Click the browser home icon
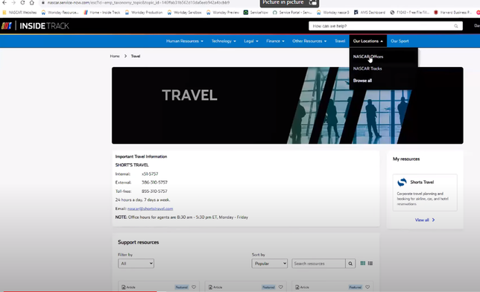480x292 pixels. click(x=32, y=2)
